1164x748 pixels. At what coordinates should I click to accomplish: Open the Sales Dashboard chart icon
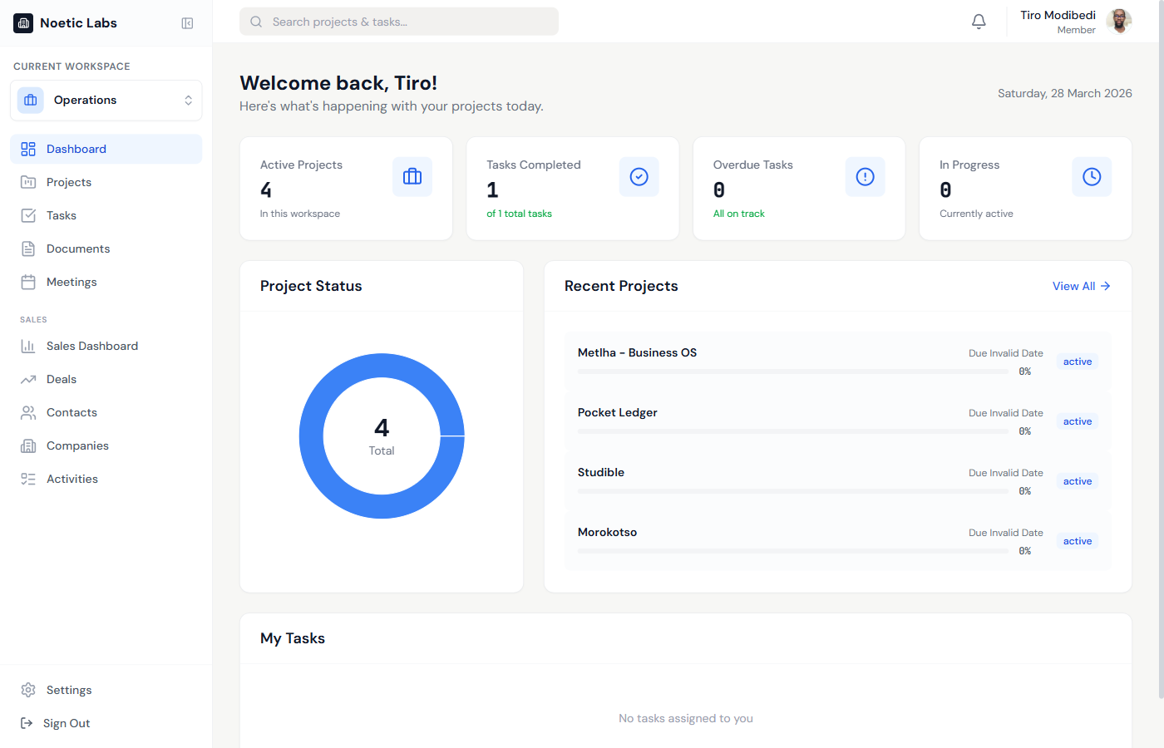tap(29, 346)
